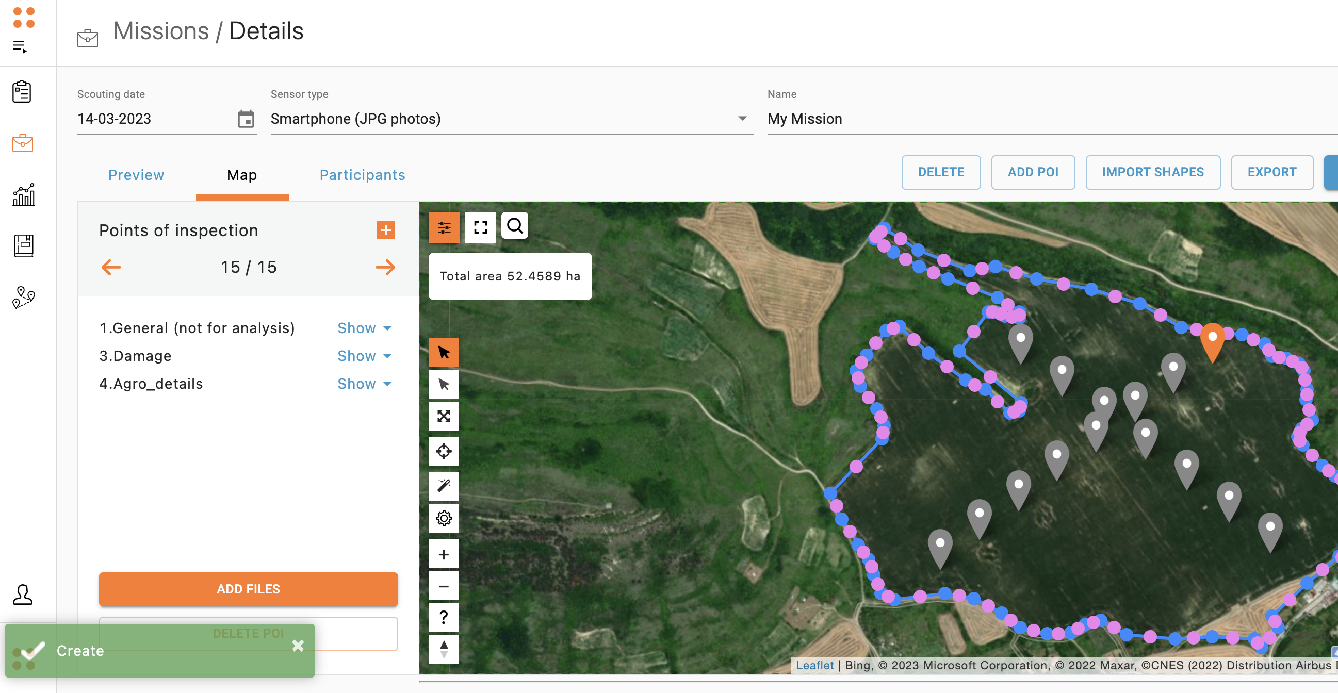Open map search magnifier

pyautogui.click(x=514, y=226)
